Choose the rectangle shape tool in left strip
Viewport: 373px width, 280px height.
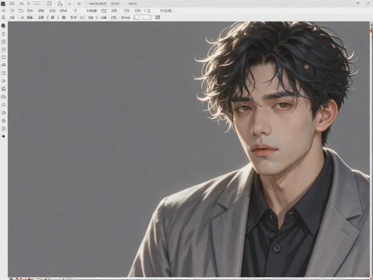click(x=3, y=57)
